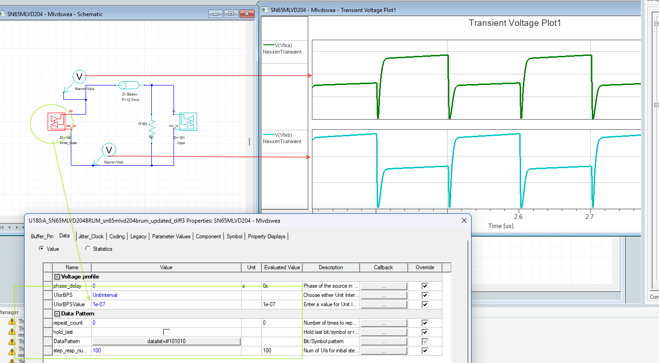
Task: Close the U180 Properties dialog
Action: click(464, 220)
